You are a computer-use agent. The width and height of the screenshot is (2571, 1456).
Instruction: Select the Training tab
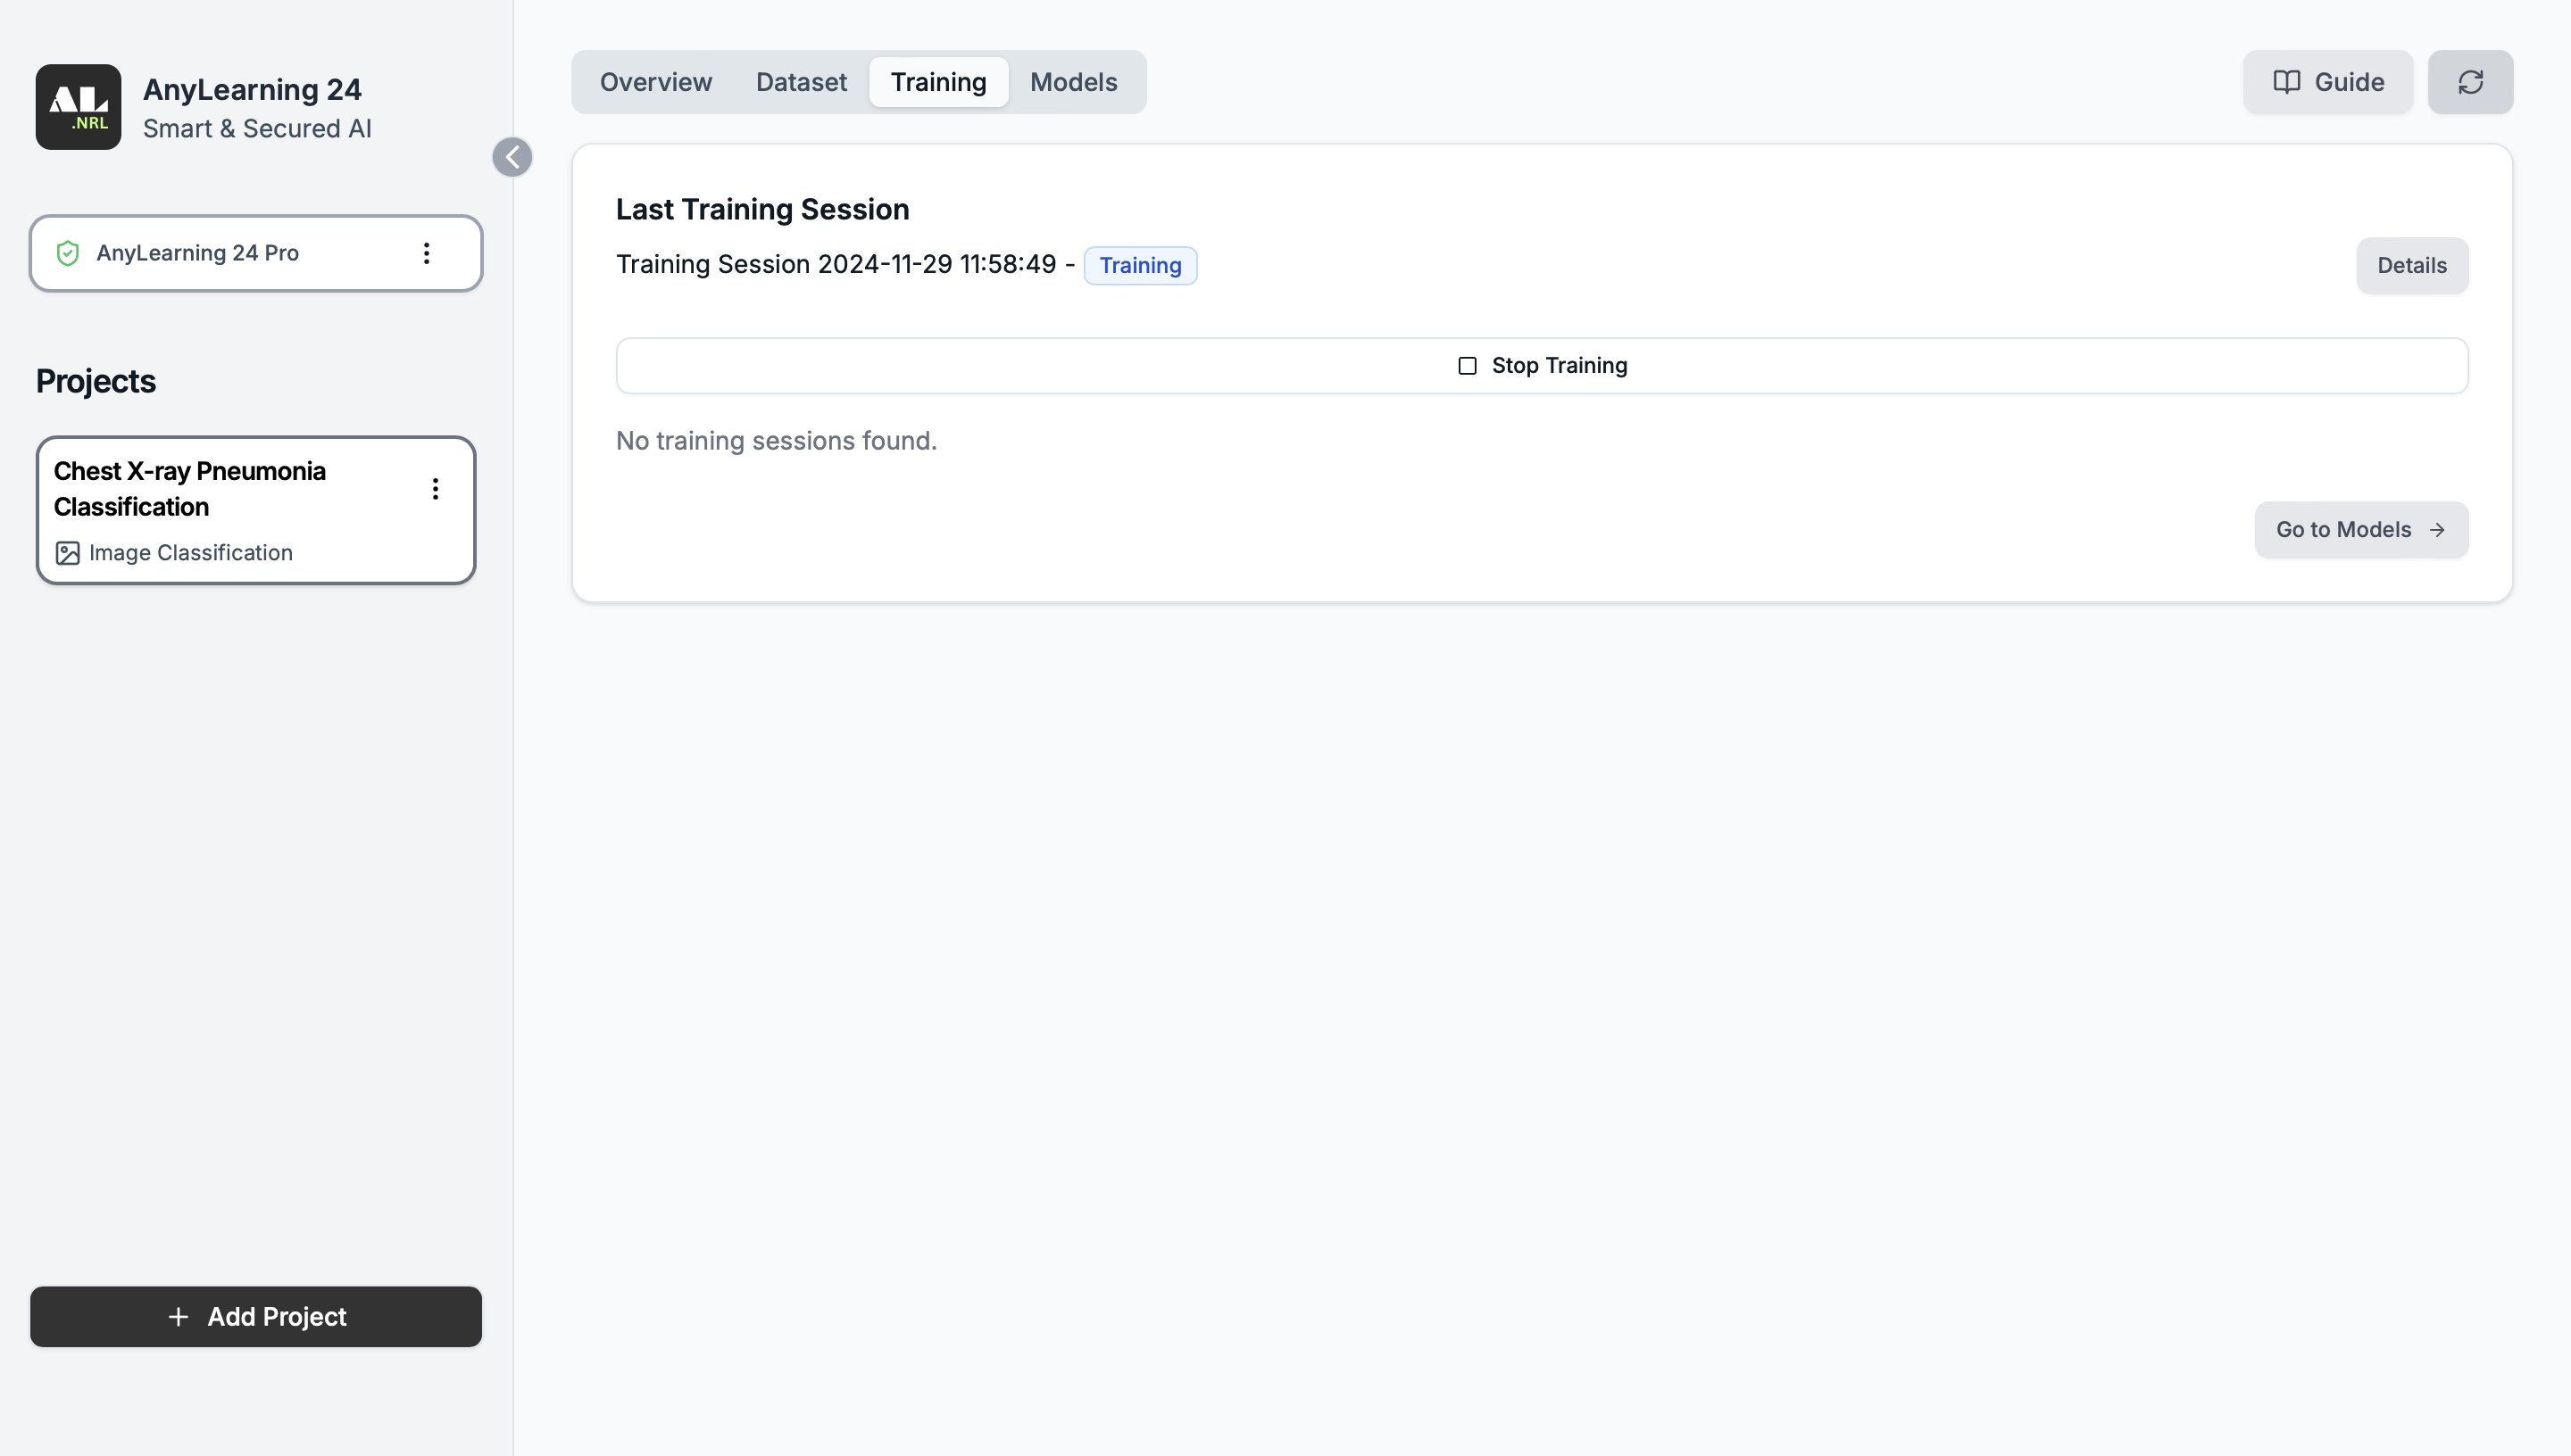[x=937, y=82]
